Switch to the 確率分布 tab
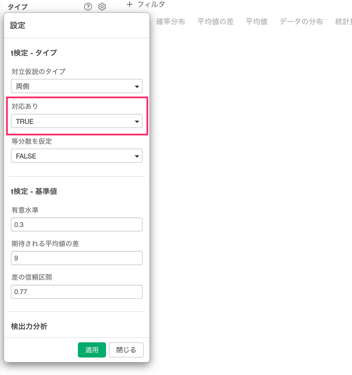Viewport: 352px width, 375px height. [170, 22]
